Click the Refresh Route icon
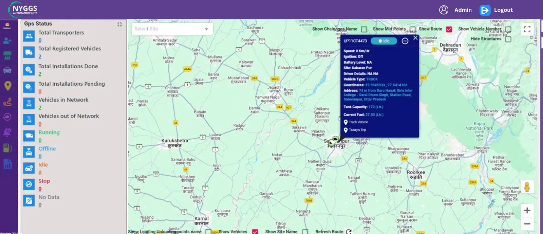543x234 pixels. coord(349,232)
